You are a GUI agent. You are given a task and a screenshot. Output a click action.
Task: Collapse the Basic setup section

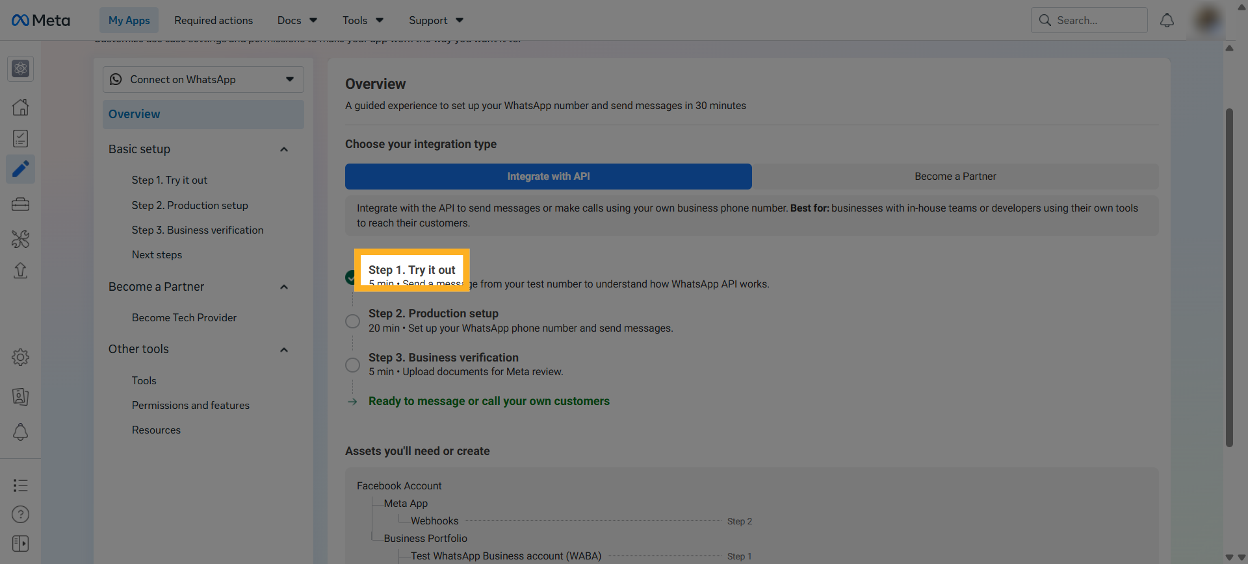coord(284,149)
